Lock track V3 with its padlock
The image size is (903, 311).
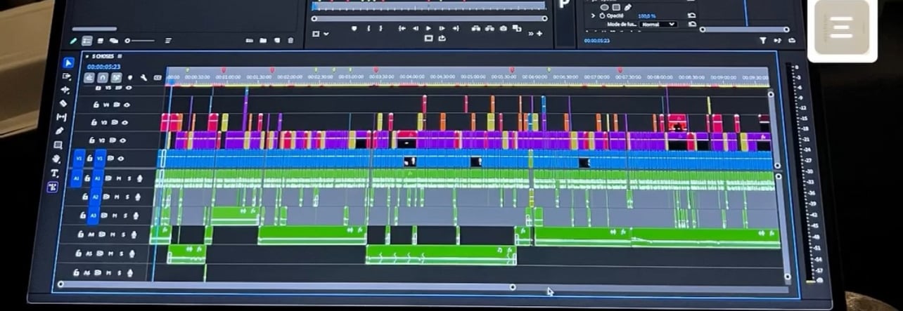94,122
